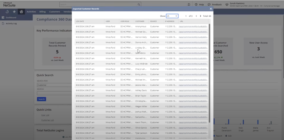Go to next page of exported records
Image resolution: width=284 pixels, height=140 pixels.
200,16
